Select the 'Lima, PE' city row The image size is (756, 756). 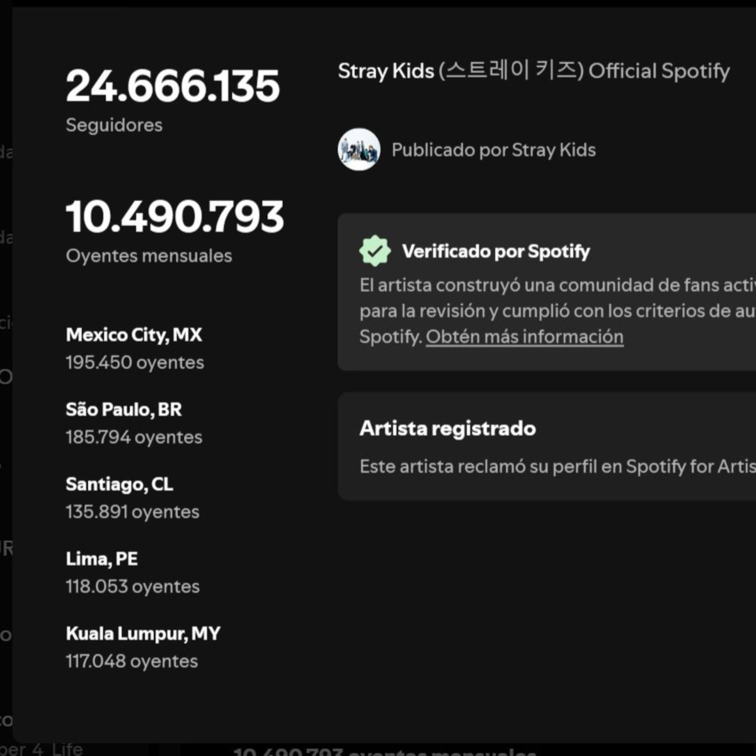tap(102, 559)
